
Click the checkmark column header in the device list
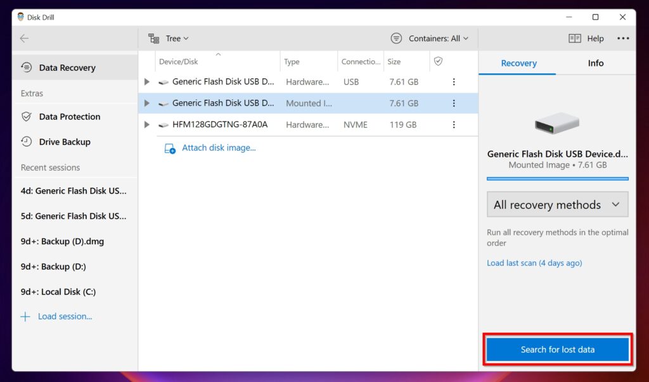tap(437, 61)
